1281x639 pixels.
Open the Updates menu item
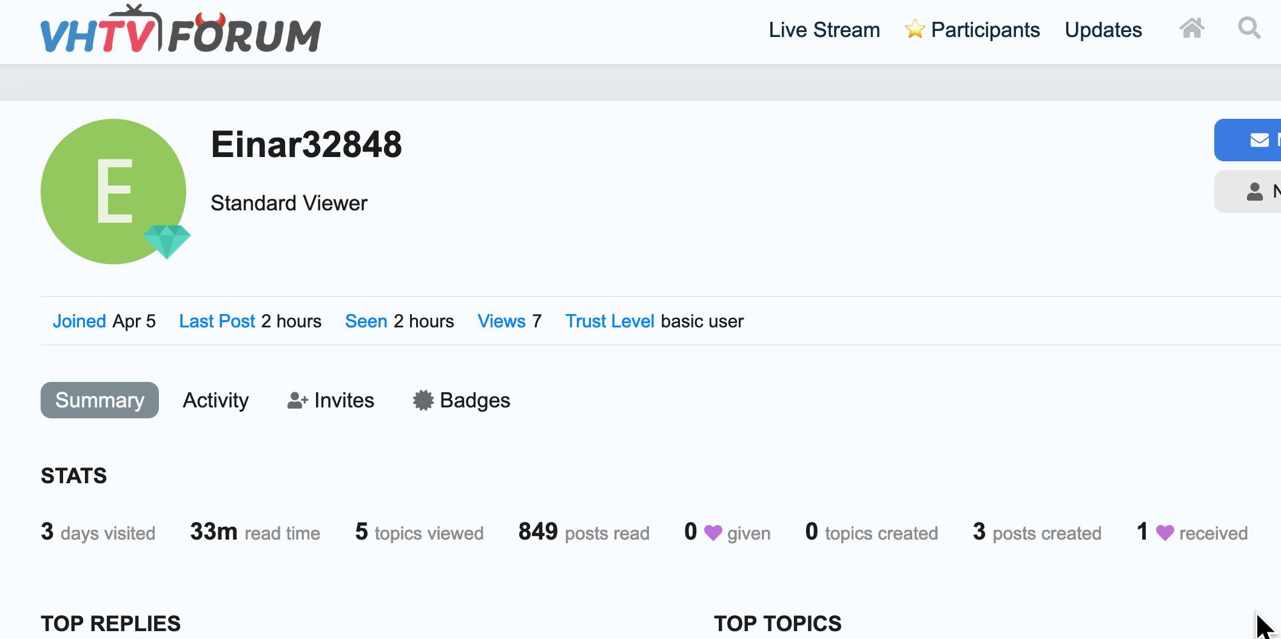coord(1103,30)
